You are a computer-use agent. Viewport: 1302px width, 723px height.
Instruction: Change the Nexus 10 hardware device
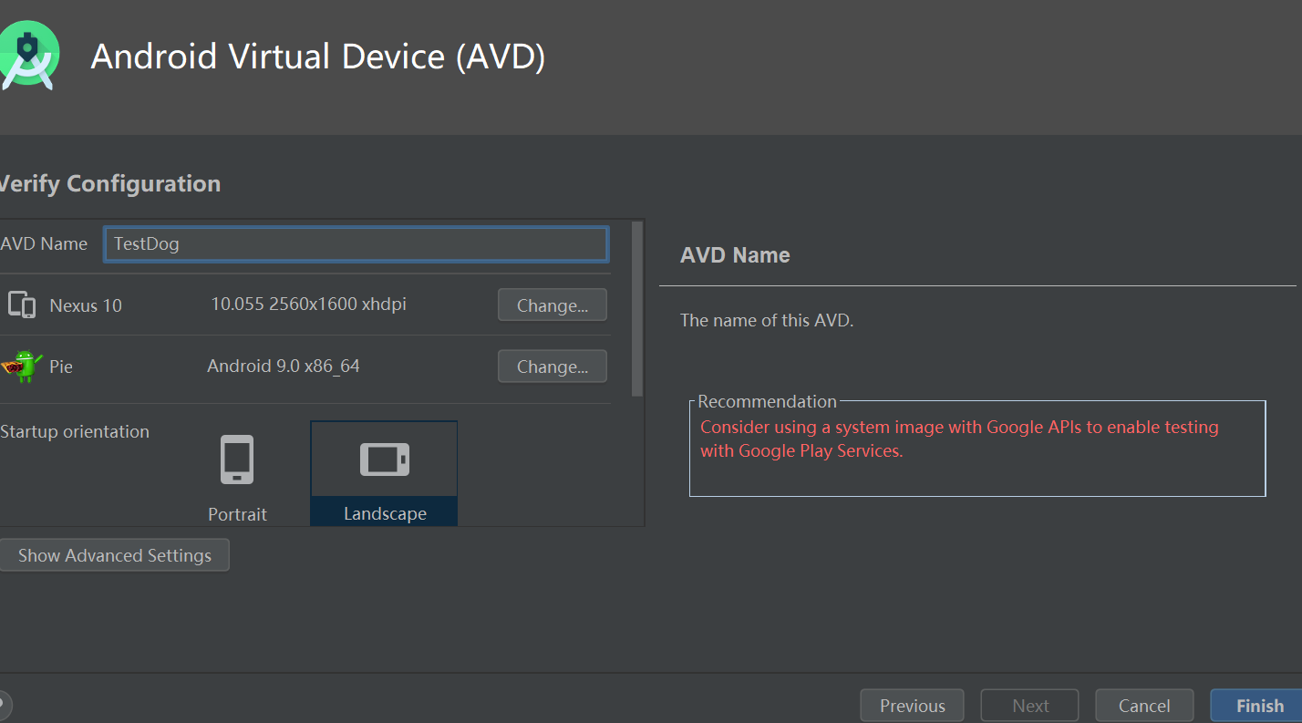click(553, 305)
